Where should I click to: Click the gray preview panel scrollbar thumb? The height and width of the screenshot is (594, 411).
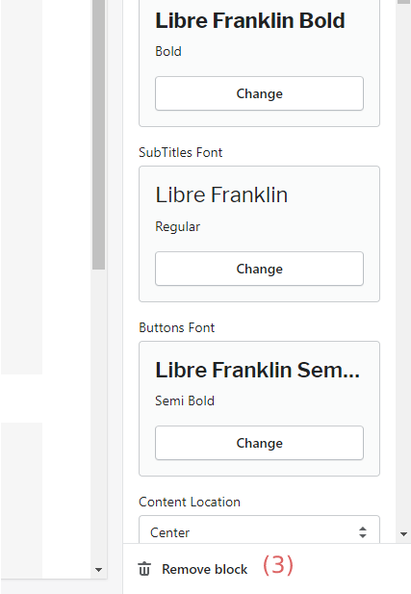coord(98,135)
